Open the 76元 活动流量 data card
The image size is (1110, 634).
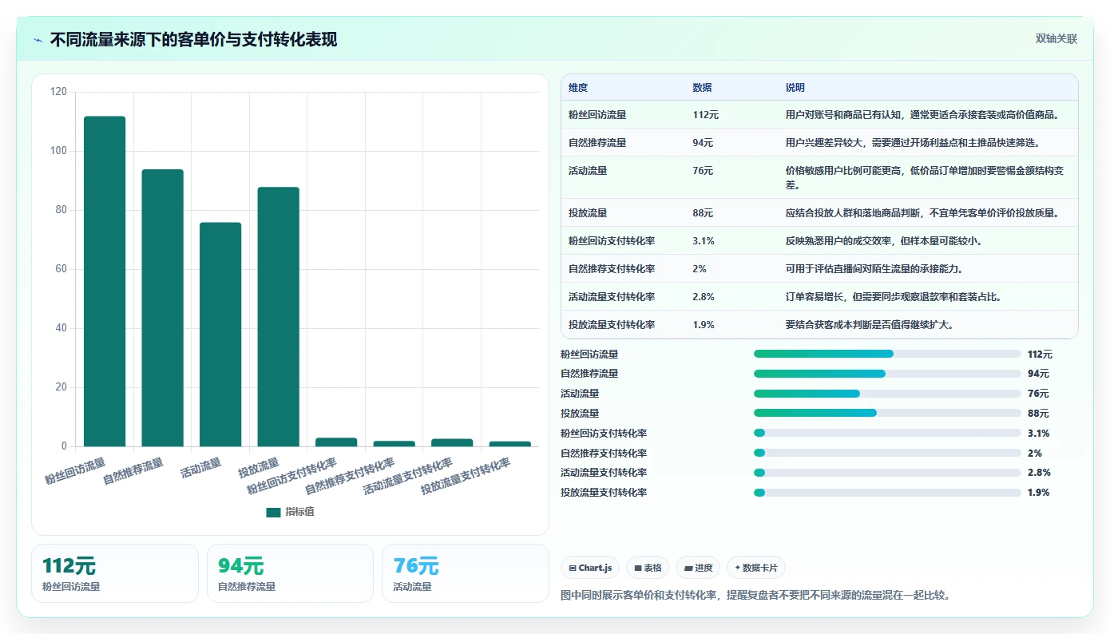[466, 573]
